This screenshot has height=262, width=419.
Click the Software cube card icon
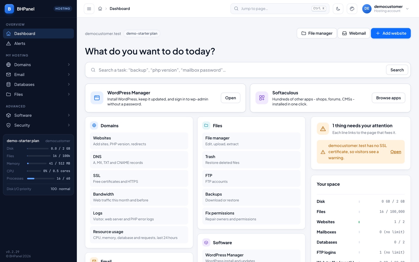(206, 243)
